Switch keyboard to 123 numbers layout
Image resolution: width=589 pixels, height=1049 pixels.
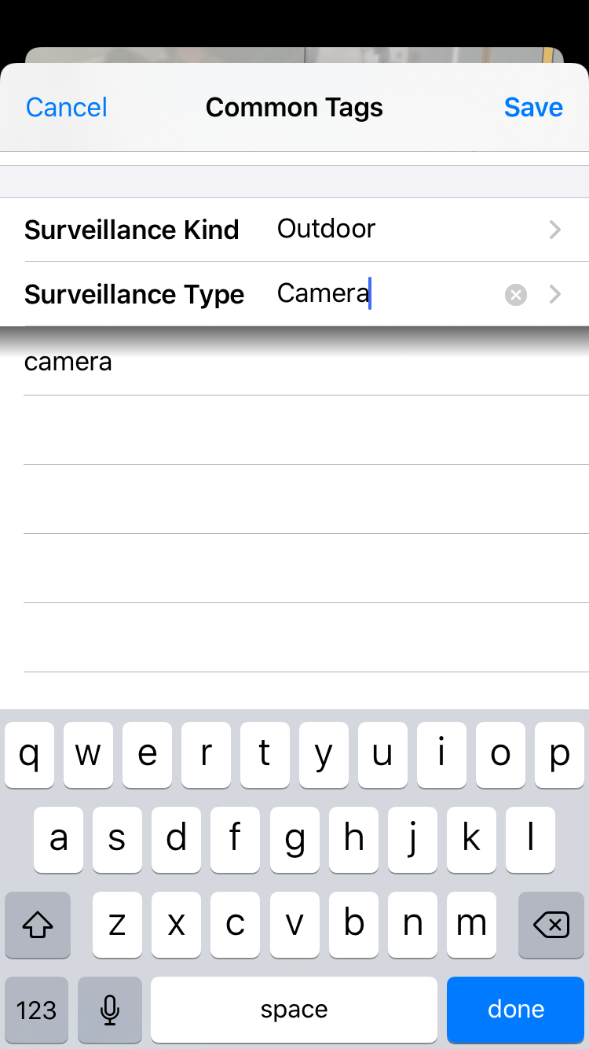pos(37,1010)
